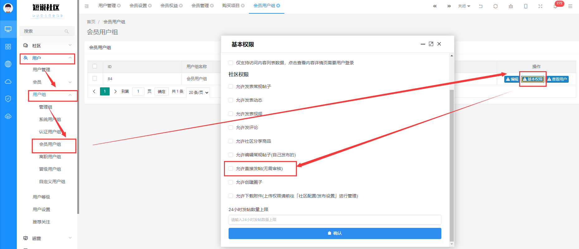Viewport: 579px width, 249px height.
Task: Tick the 允许发表动态 checkbox
Action: pos(231,100)
